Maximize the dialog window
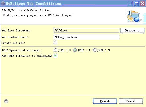This screenshot has height=107, width=146. [137, 4]
